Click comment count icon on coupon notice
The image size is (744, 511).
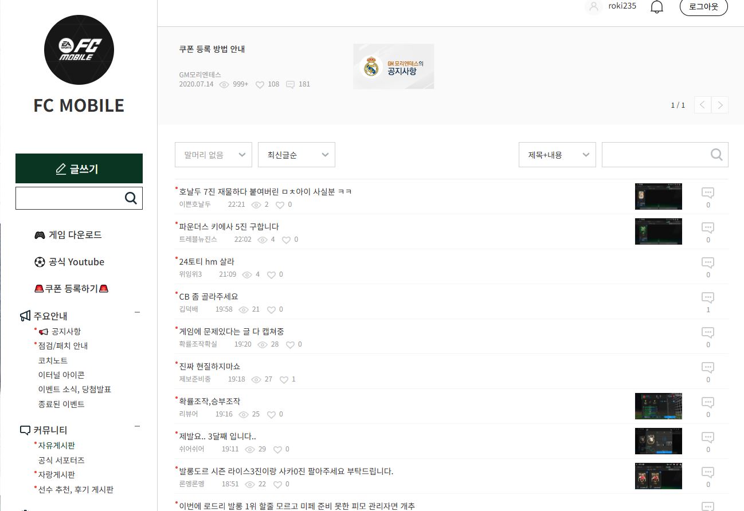pyautogui.click(x=290, y=84)
